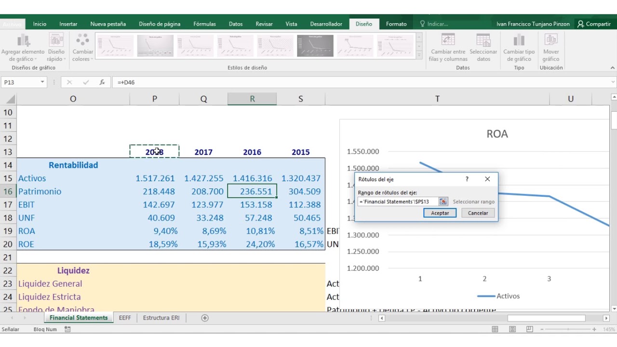Click the Activos chart legend entry
This screenshot has height=347, width=617.
point(498,296)
